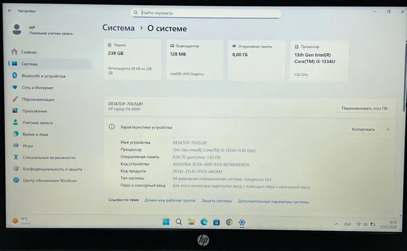This screenshot has height=251, width=407.
Task: Show hidden tray icons chevron
Action: click(336, 224)
